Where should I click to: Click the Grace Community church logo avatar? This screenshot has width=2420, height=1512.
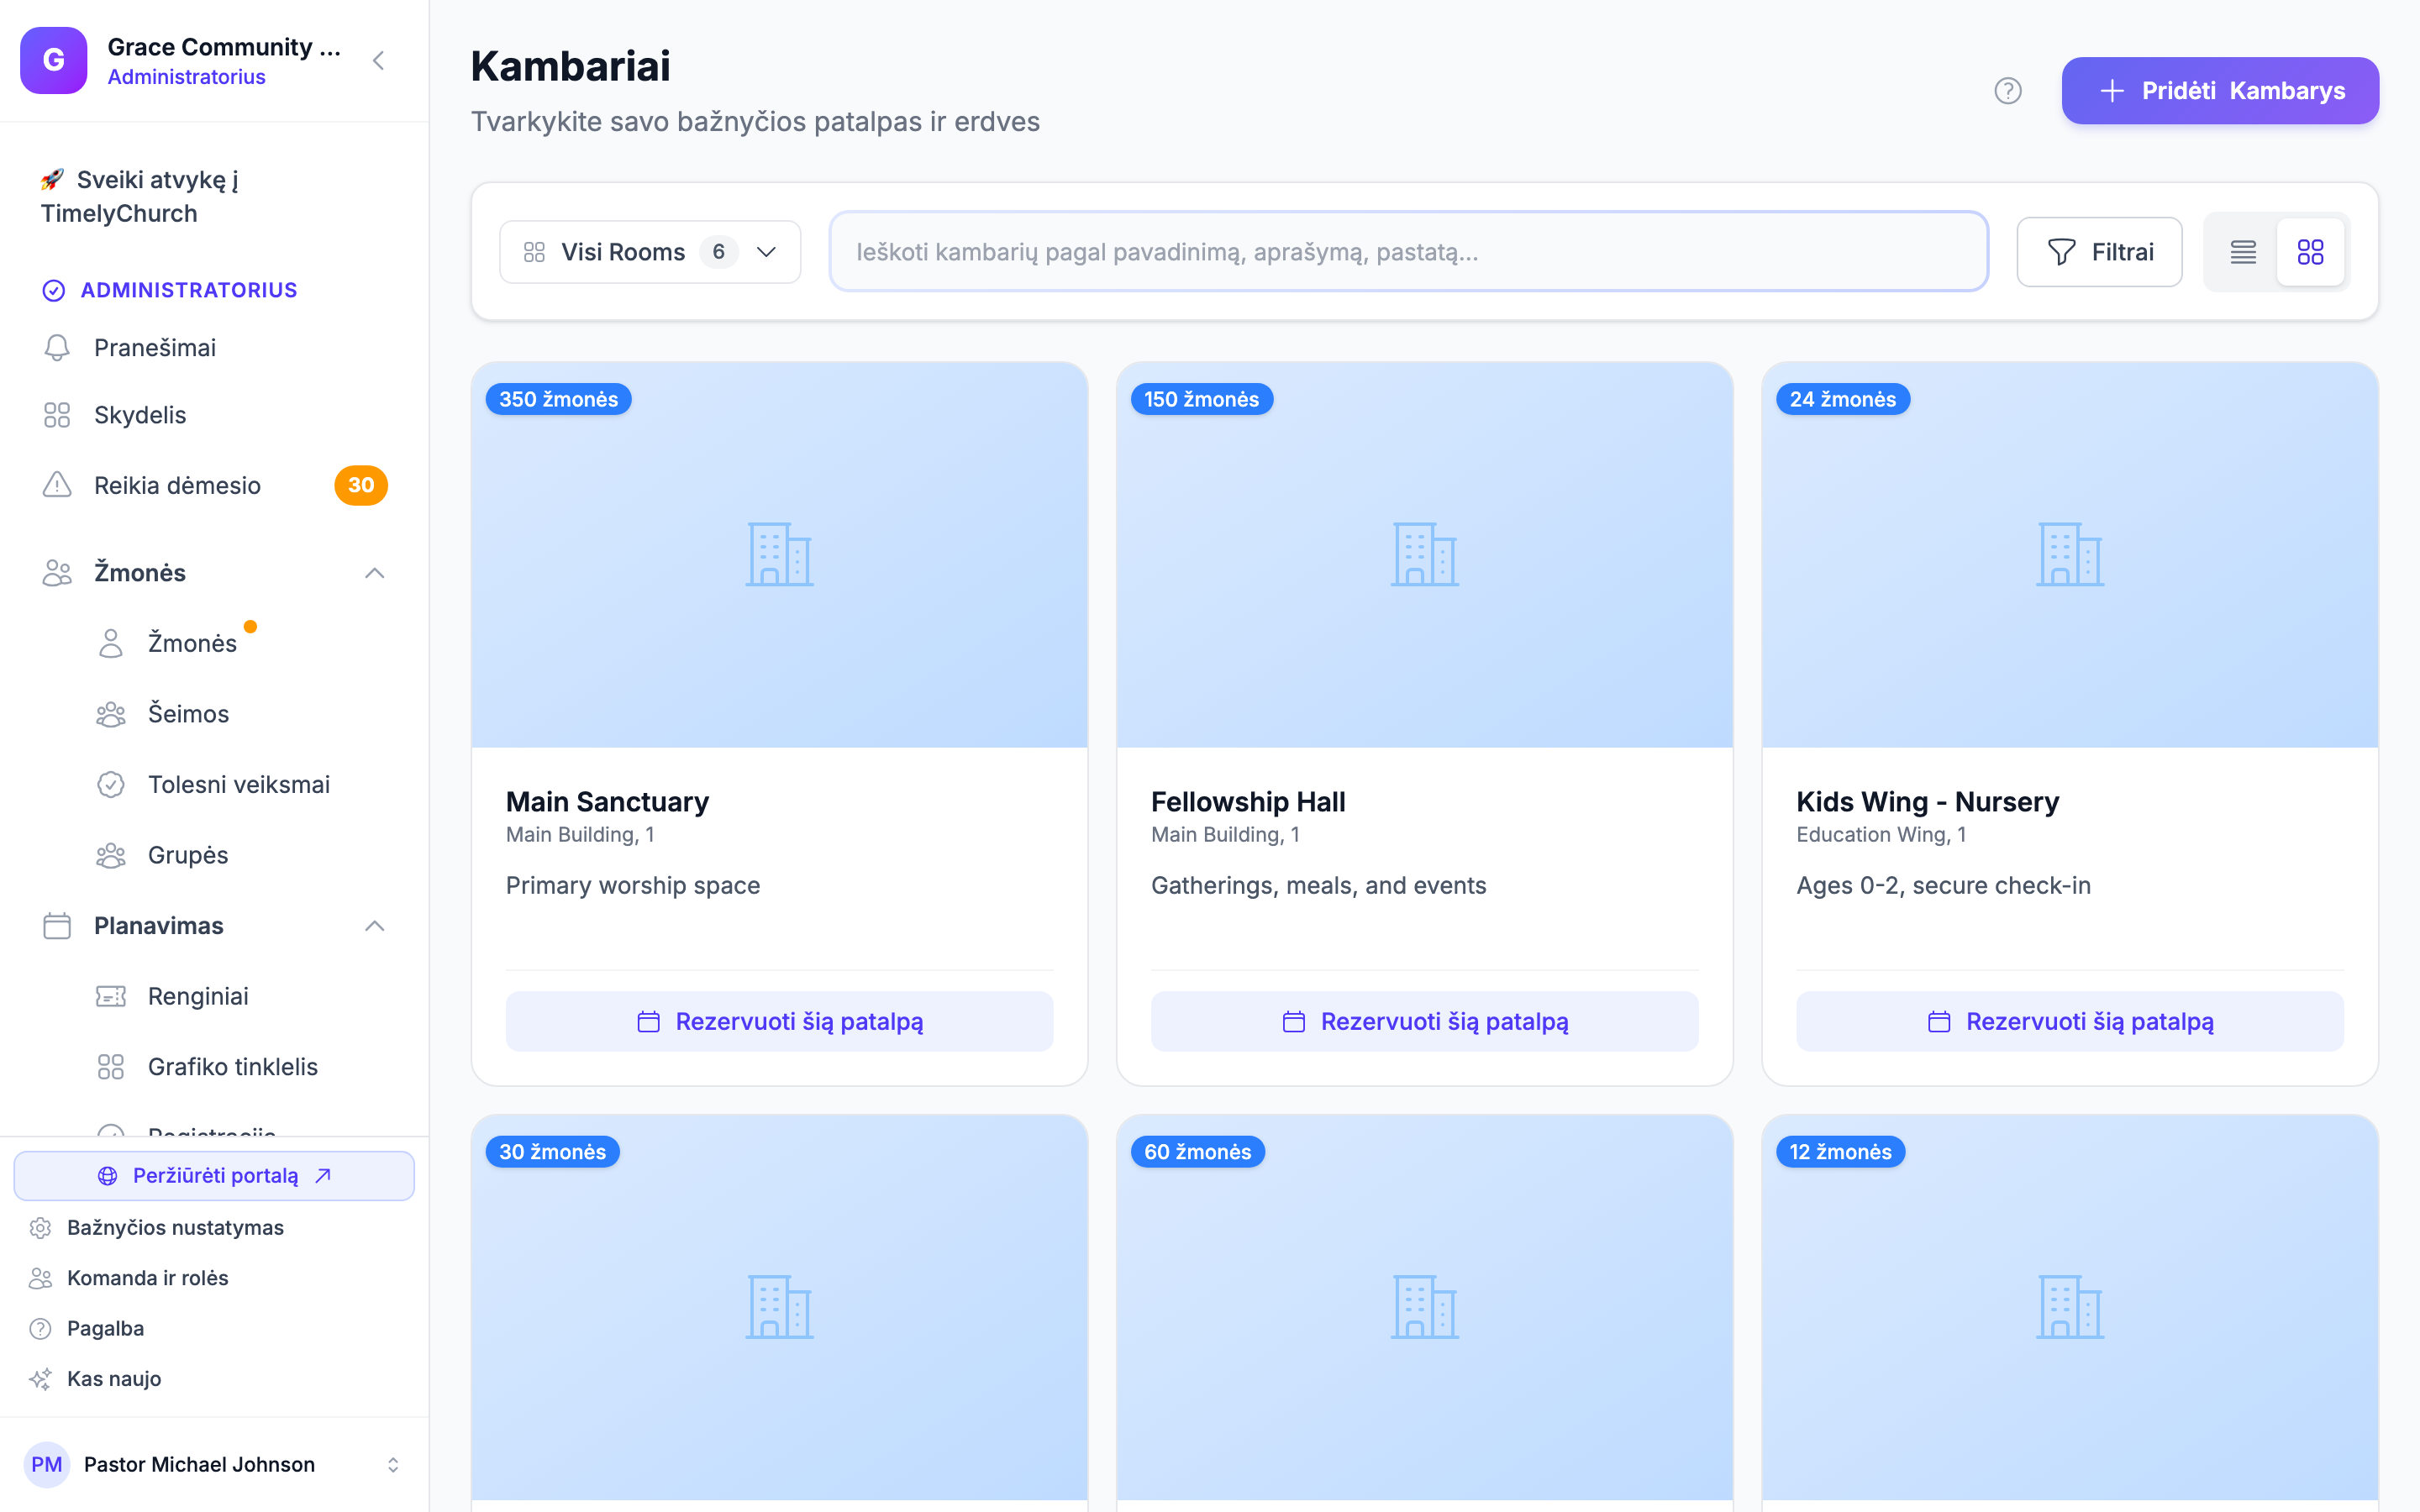point(54,60)
